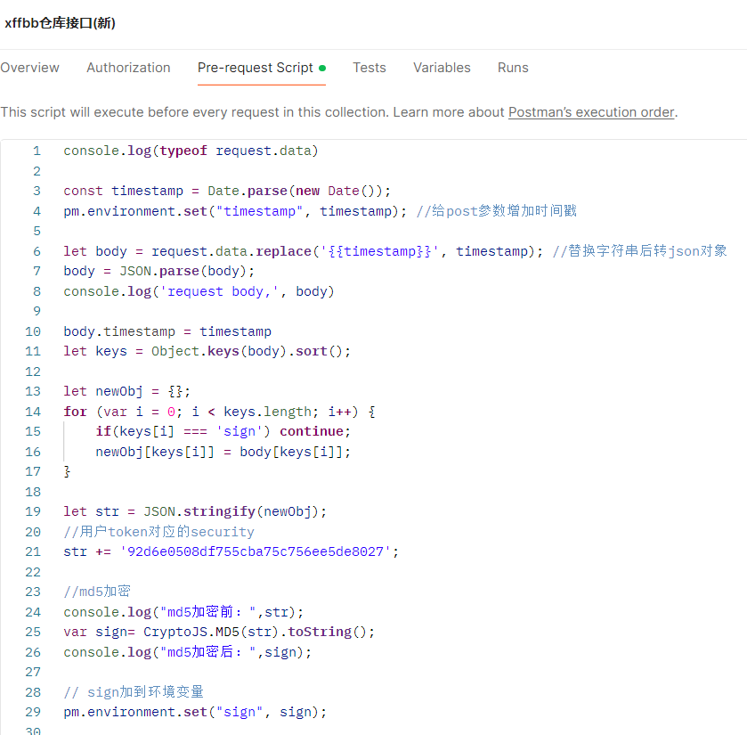Click line 7 body = JSON.parse(body)
The image size is (747, 735).
pyautogui.click(x=159, y=271)
